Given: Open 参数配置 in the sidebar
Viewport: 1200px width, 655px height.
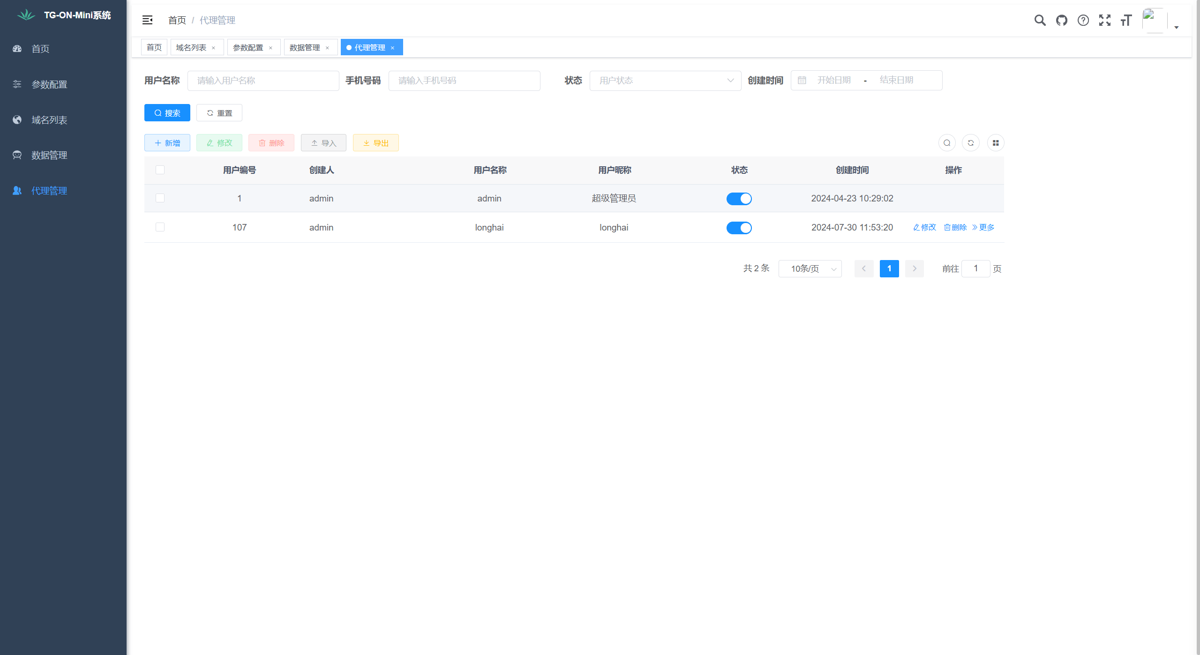Looking at the screenshot, I should click(63, 84).
